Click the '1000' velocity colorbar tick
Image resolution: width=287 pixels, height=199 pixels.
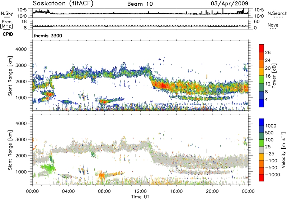tap(271, 126)
